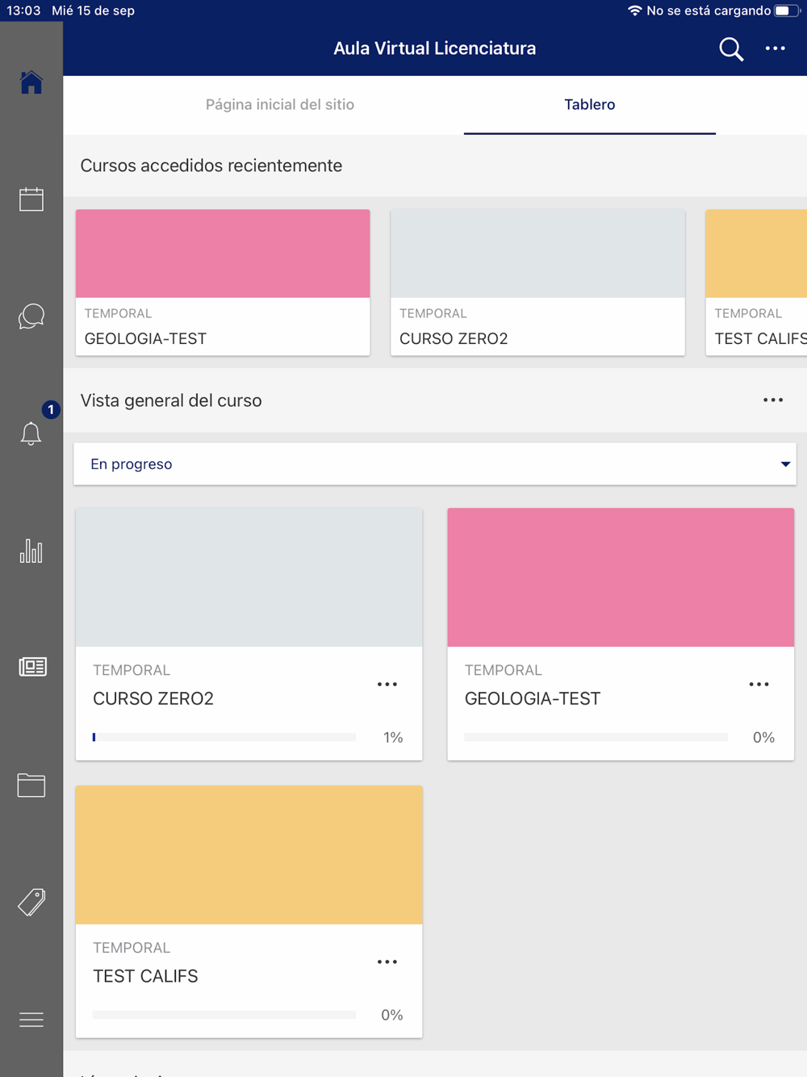Viewport: 807px width, 1077px height.
Task: View notifications bell icon
Action: (31, 434)
